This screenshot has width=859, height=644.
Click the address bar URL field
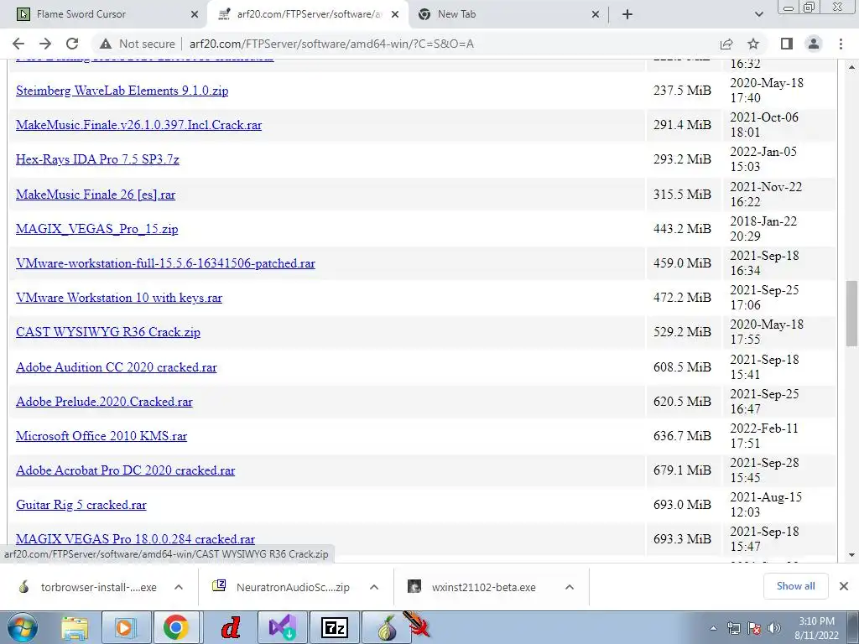click(x=331, y=44)
